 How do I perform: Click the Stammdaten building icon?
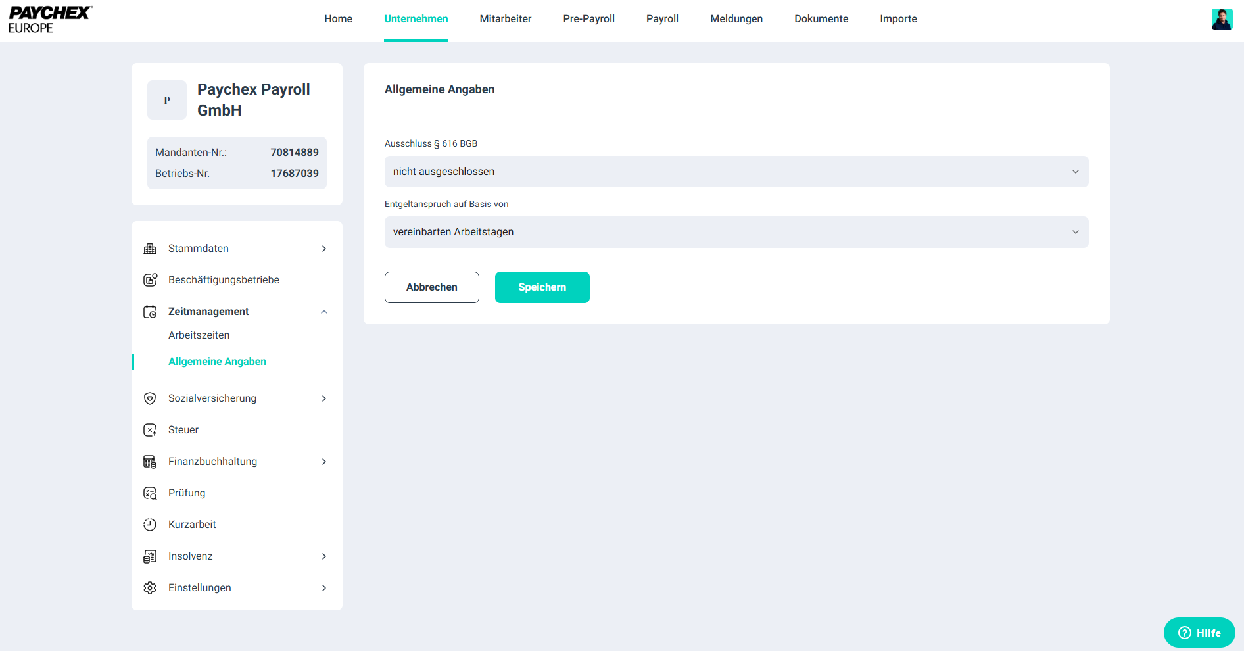point(150,249)
